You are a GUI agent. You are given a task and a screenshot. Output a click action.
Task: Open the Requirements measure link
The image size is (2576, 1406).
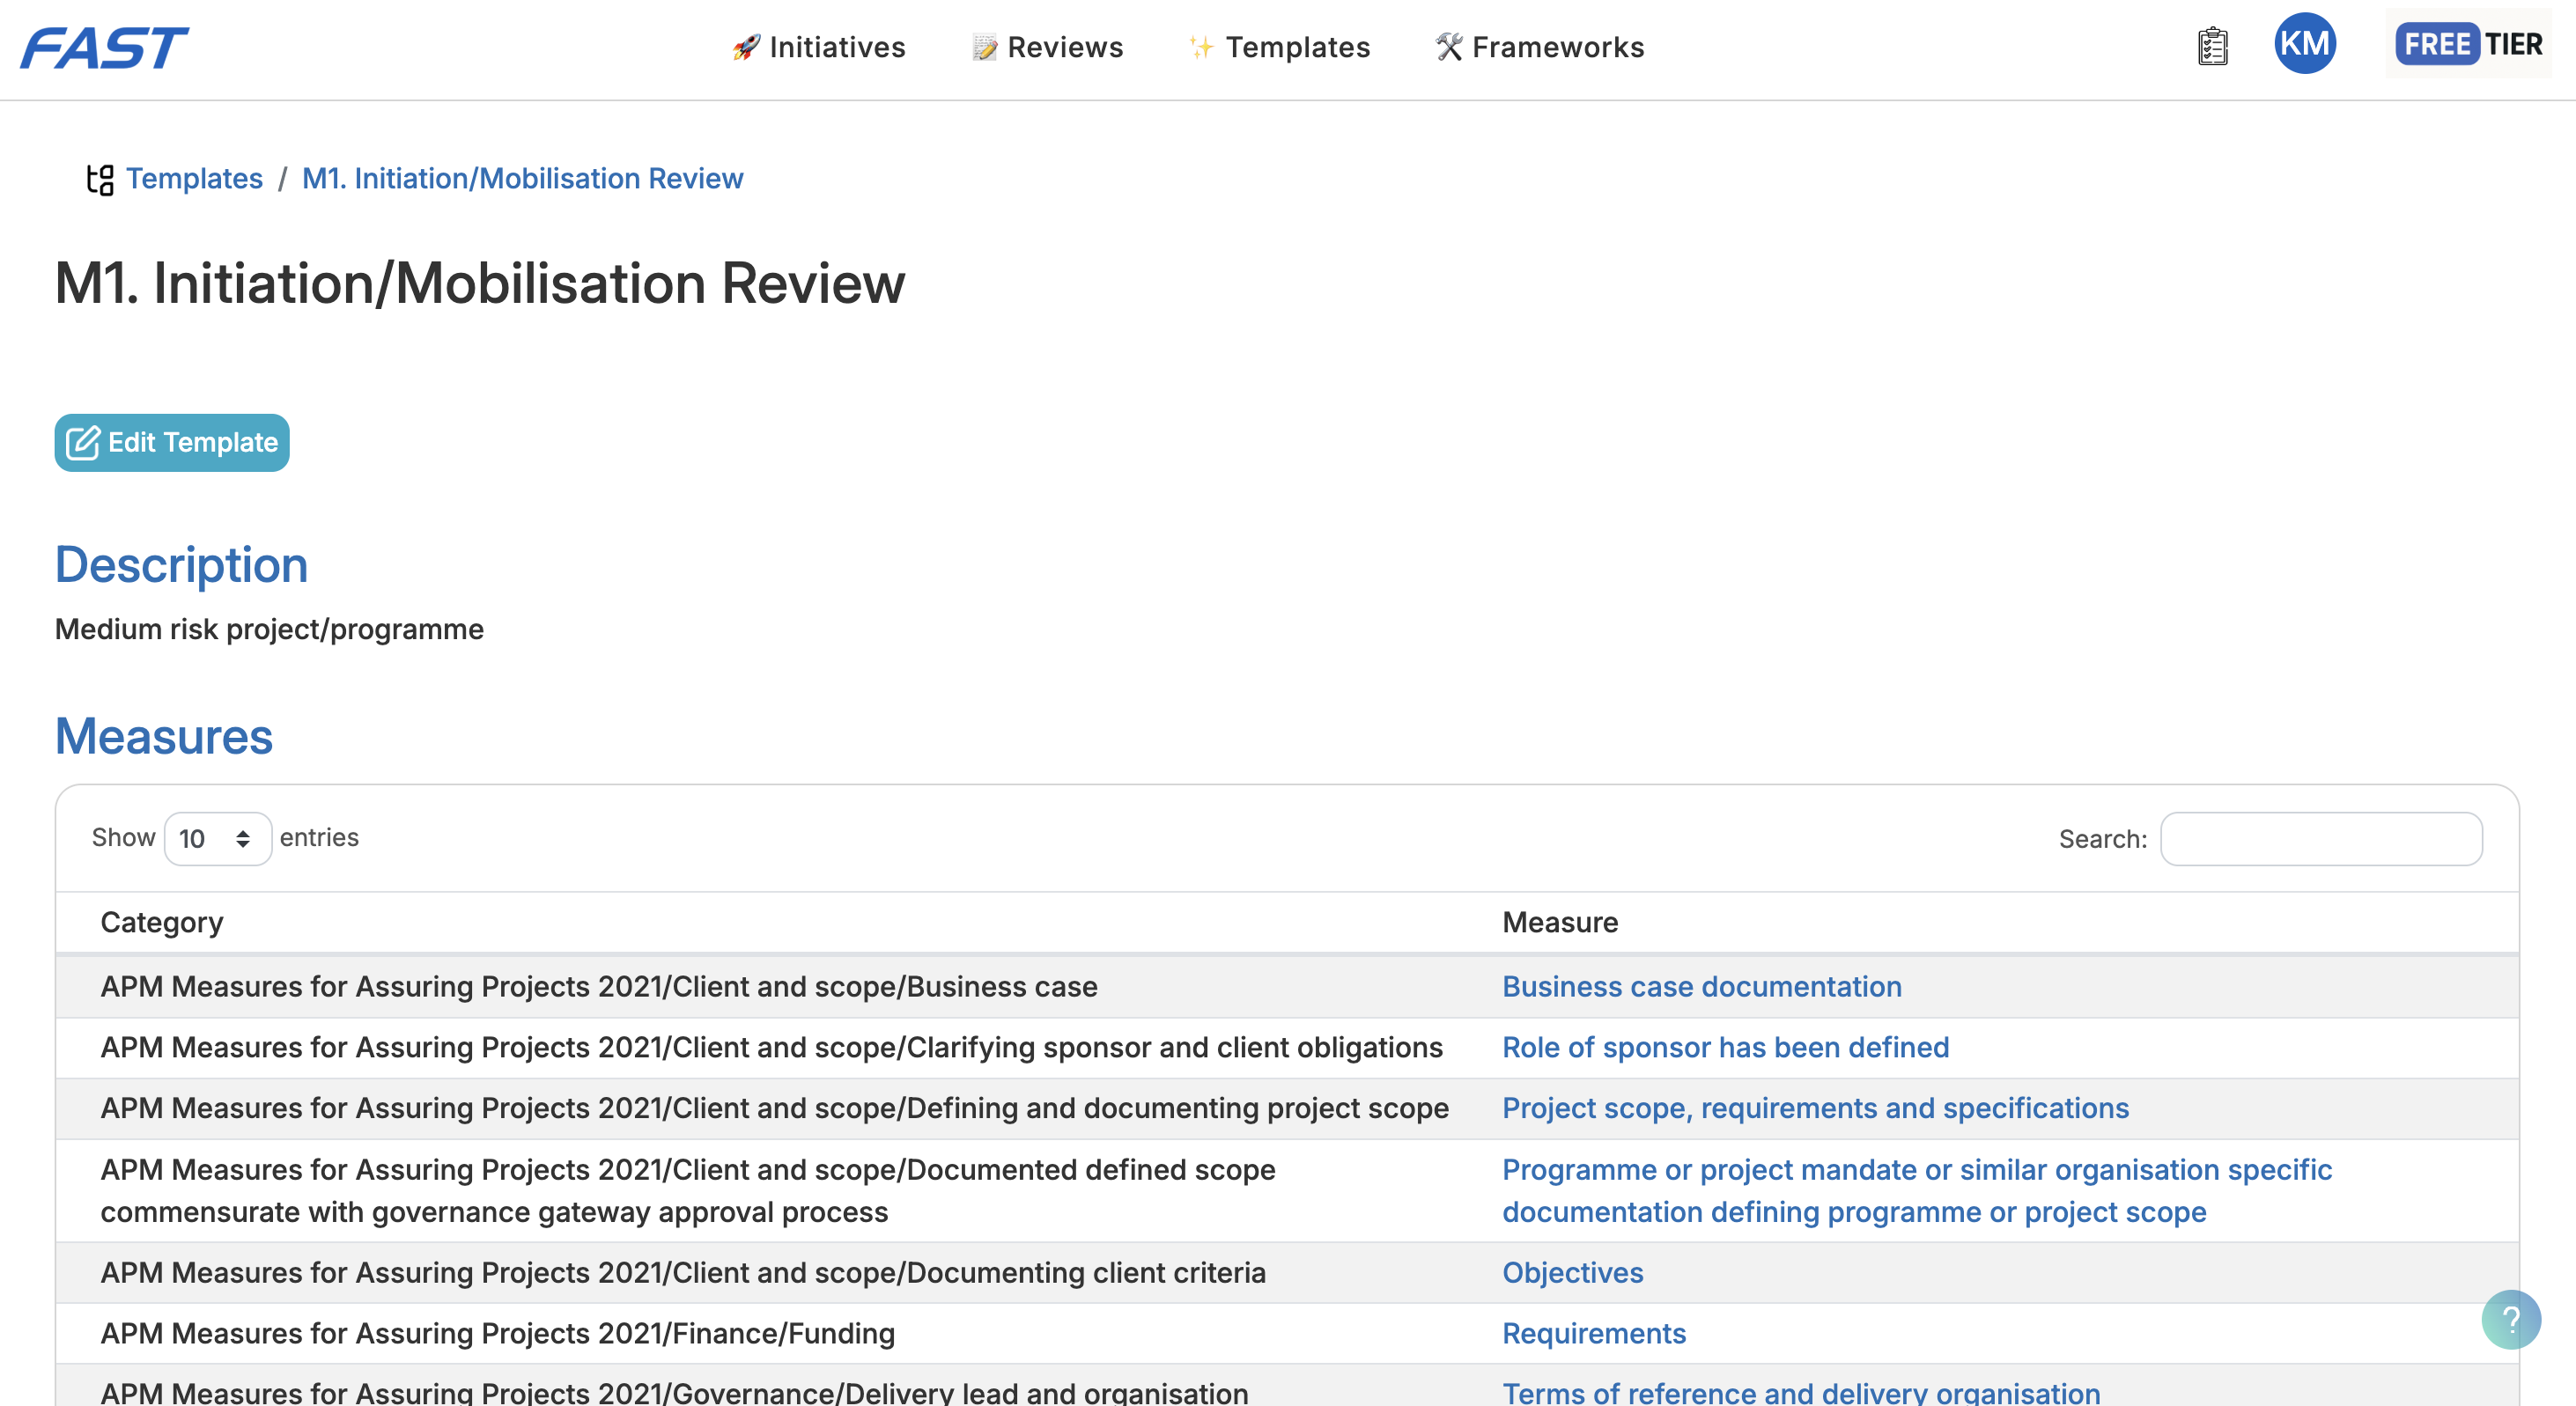1593,1333
